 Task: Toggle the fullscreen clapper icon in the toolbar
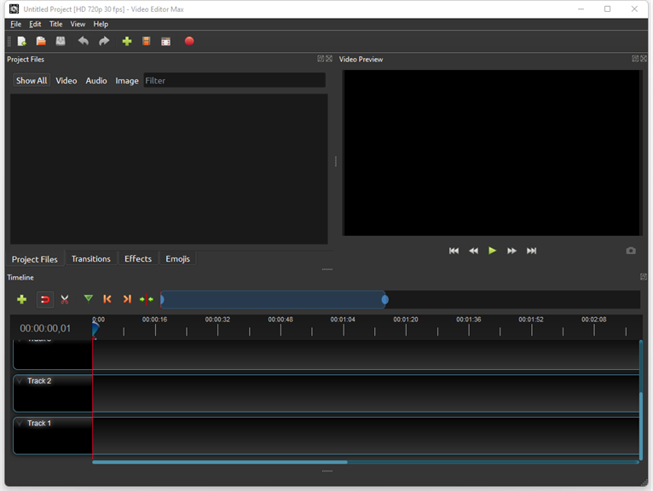point(165,41)
